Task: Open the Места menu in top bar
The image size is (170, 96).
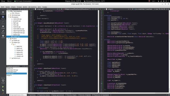Action: [10, 1]
